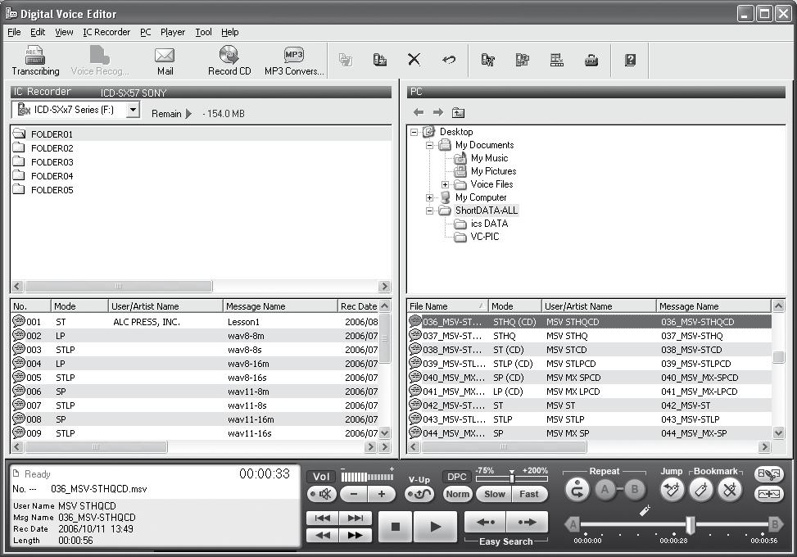Stop playback
Screen dimensions: 797x557
pos(395,527)
